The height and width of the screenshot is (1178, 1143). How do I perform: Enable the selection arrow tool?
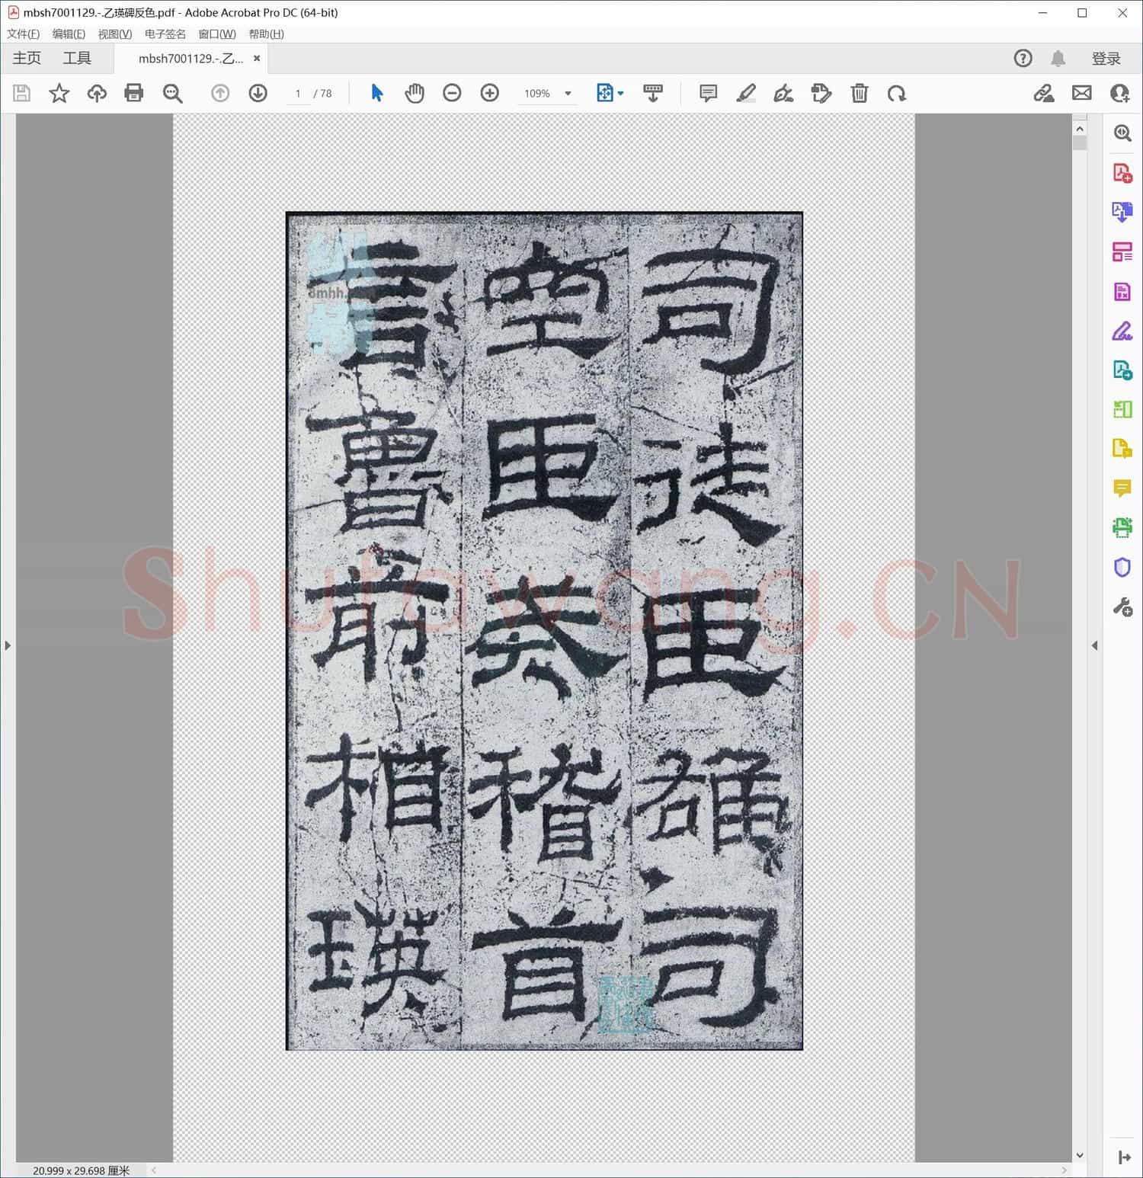point(376,93)
